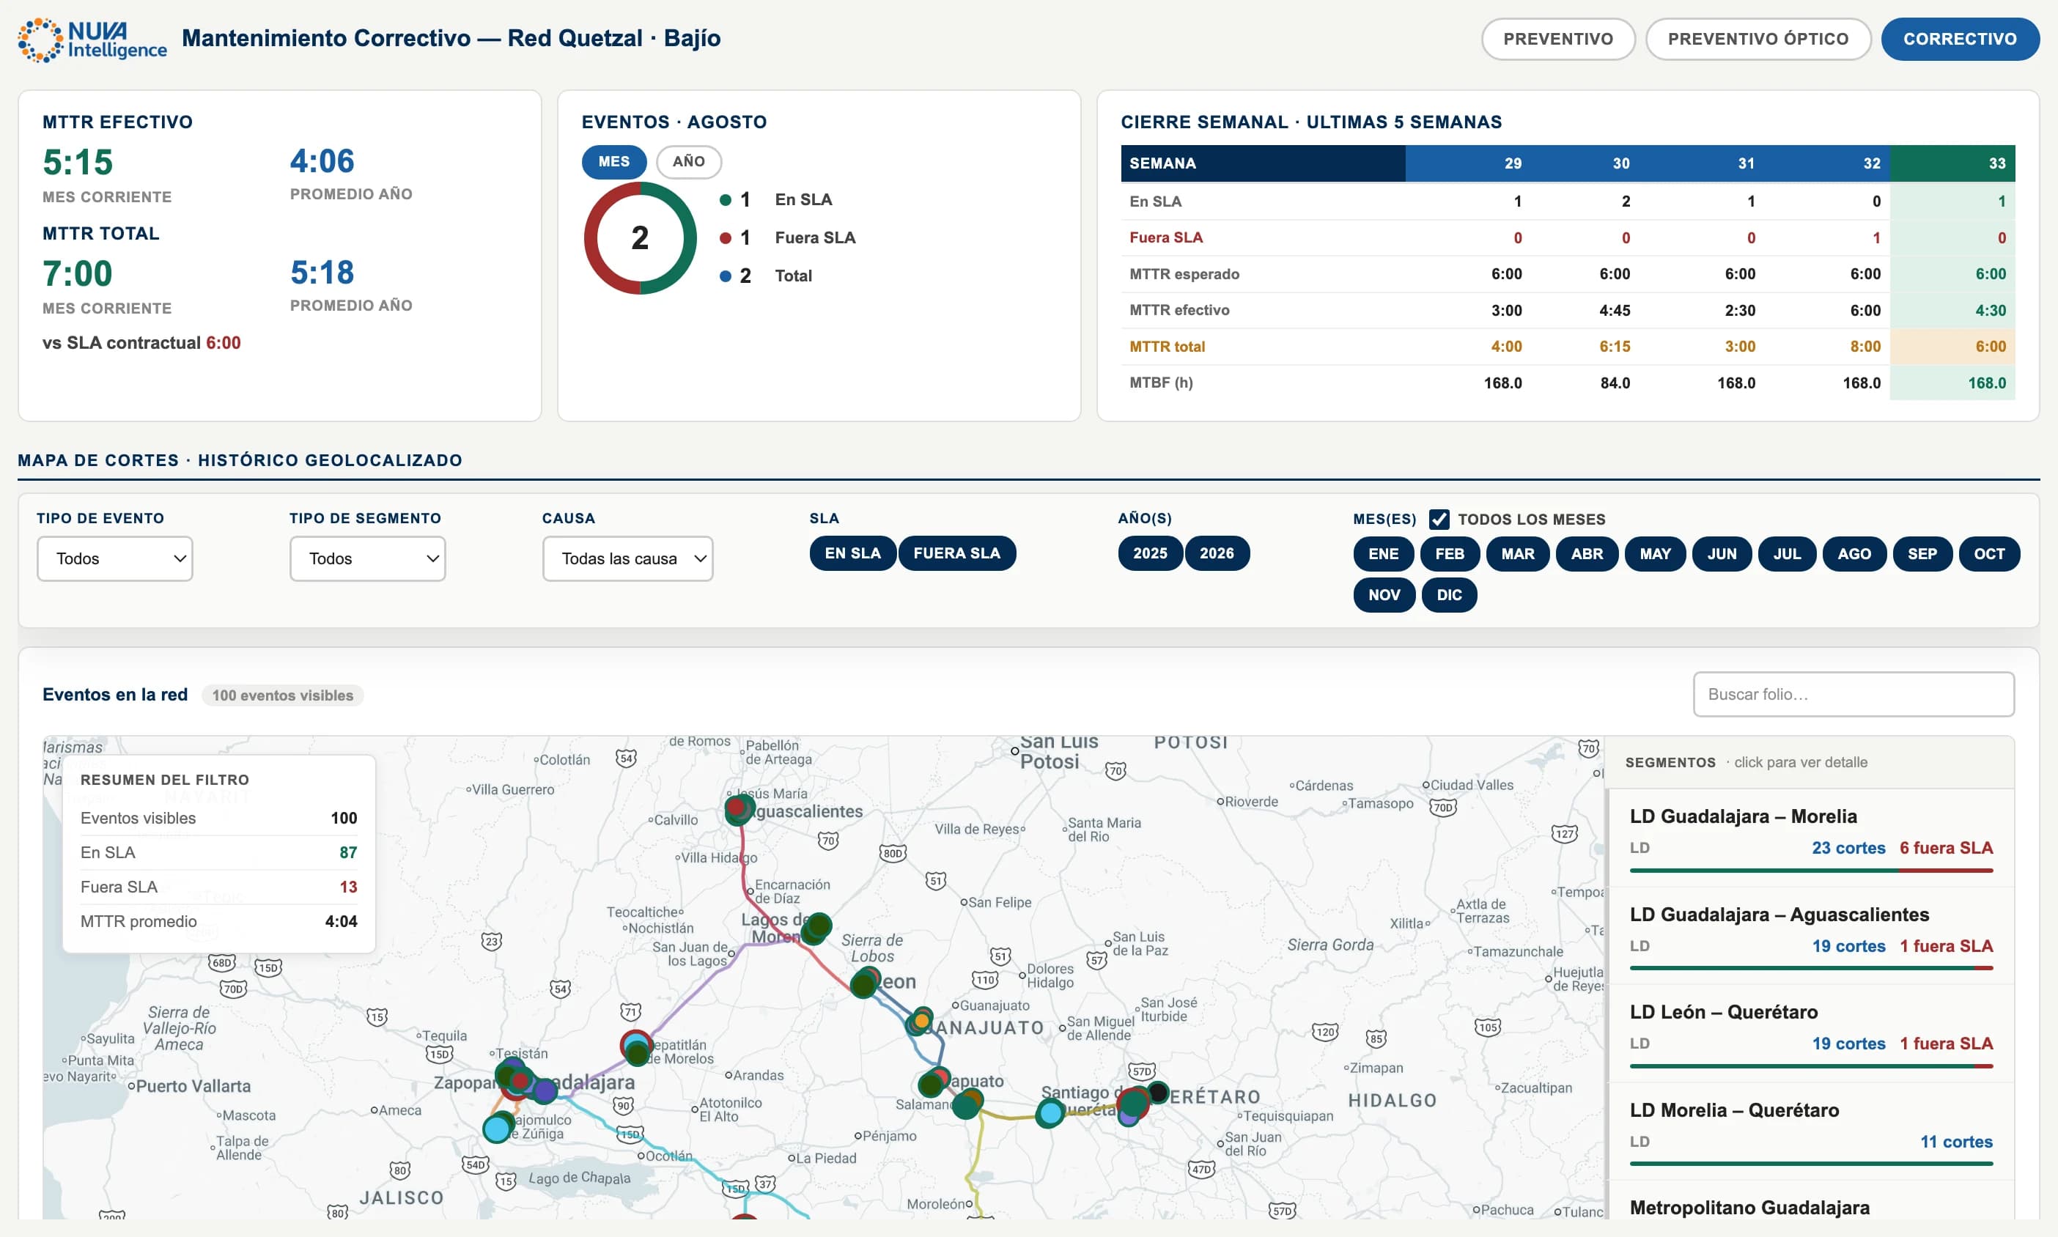2058x1237 pixels.
Task: Click the cyan marker west of Querétaro
Action: click(1050, 1113)
